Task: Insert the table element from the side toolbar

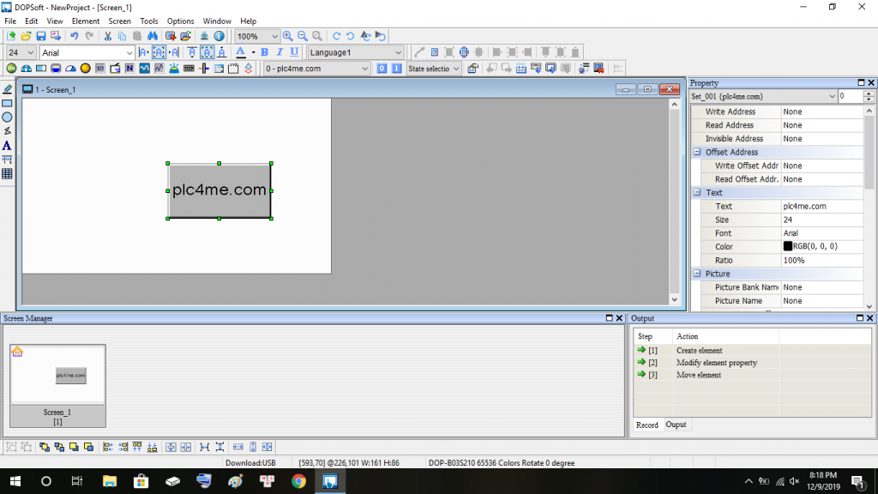Action: (7, 174)
